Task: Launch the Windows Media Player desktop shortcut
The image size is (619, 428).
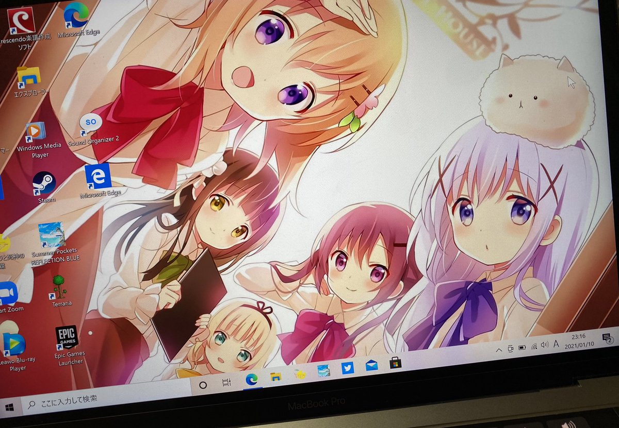Action: coord(39,140)
